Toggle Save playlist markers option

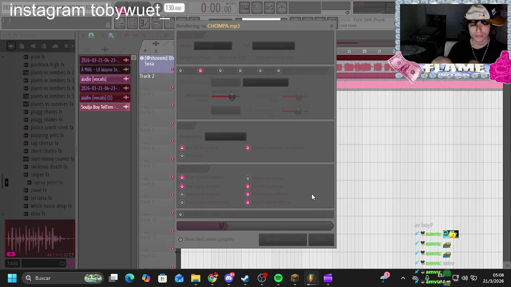click(182, 177)
